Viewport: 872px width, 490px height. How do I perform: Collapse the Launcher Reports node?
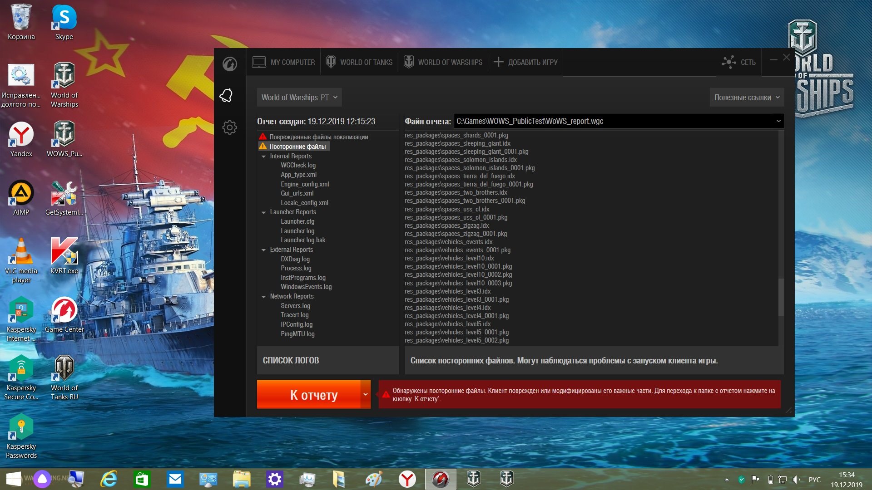click(x=263, y=212)
